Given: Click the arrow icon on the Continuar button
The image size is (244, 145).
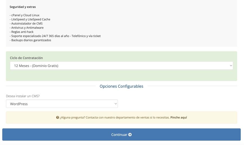Looking at the screenshot, I should pos(130,134).
